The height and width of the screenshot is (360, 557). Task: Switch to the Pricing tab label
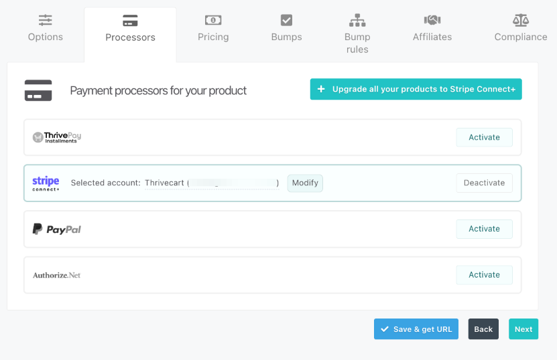point(213,37)
